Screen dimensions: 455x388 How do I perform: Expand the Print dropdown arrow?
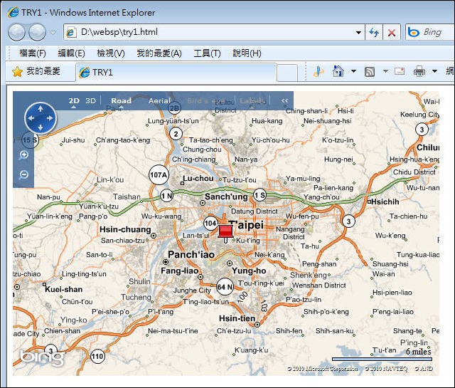[434, 71]
